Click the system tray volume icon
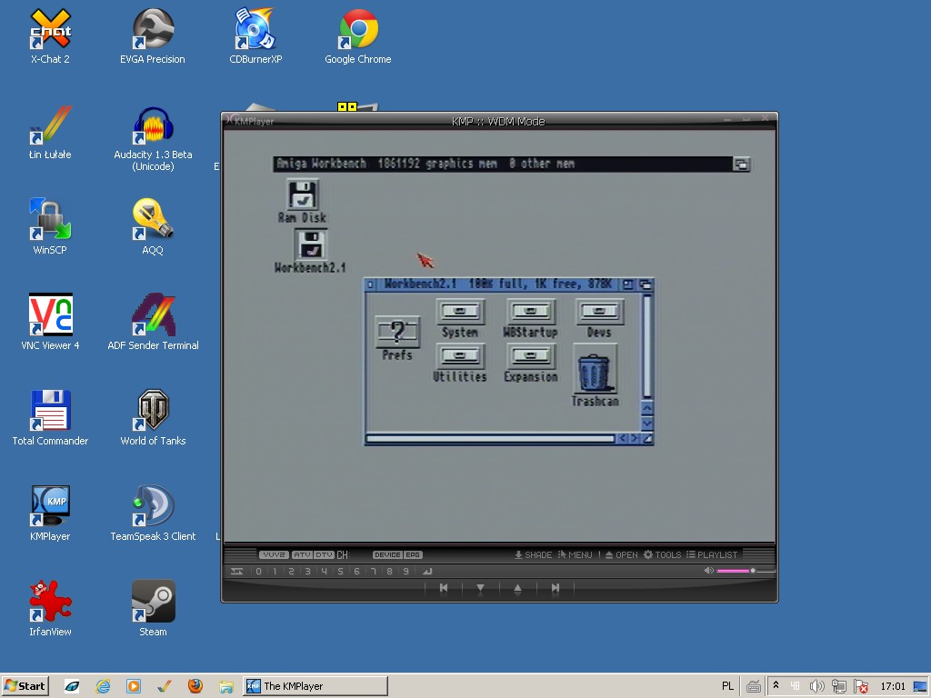 817,686
